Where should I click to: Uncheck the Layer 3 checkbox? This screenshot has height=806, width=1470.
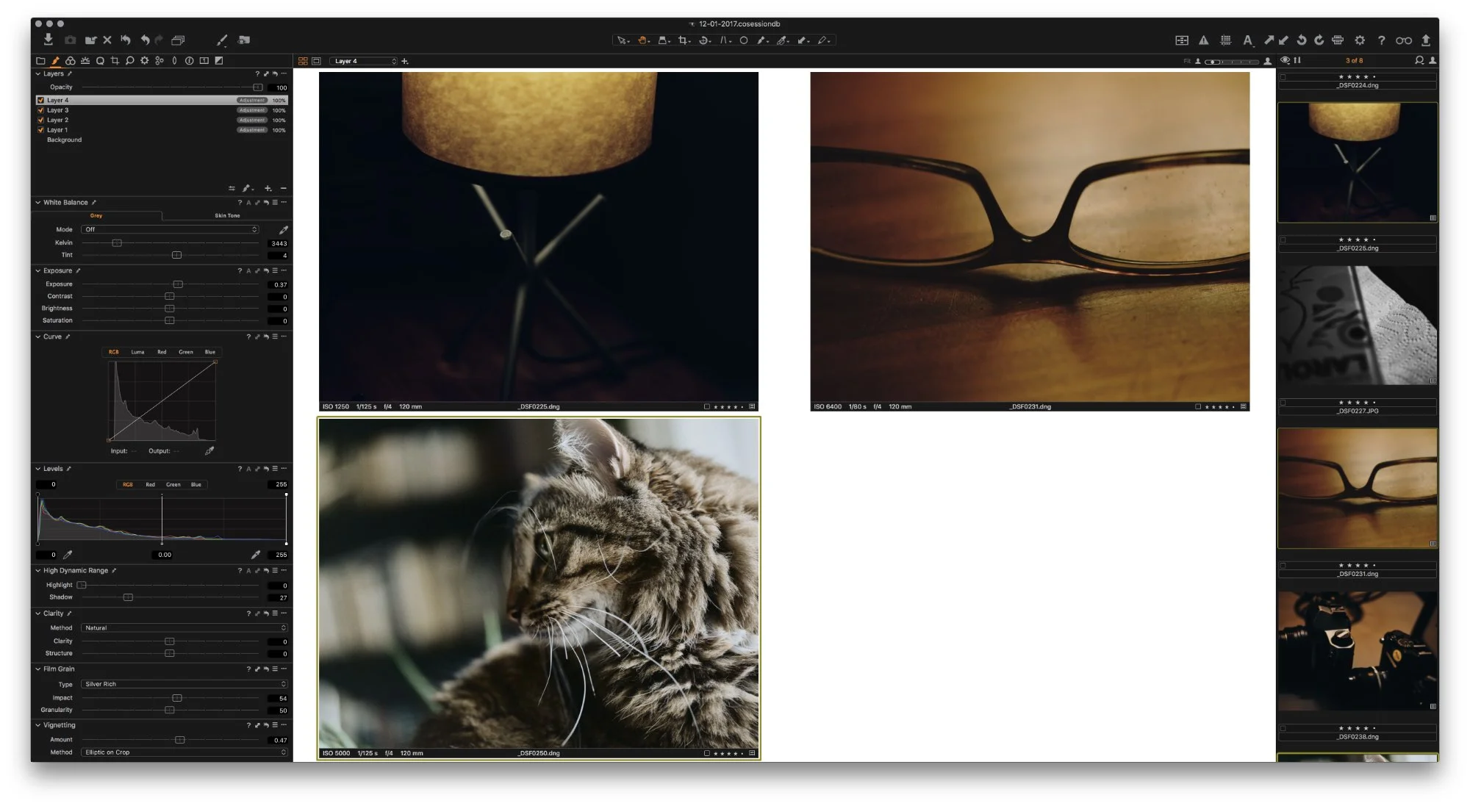coord(40,110)
